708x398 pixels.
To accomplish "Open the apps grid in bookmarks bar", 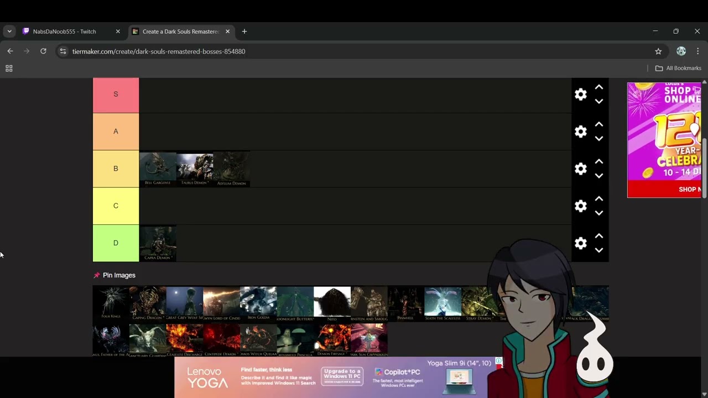I will pos(9,69).
